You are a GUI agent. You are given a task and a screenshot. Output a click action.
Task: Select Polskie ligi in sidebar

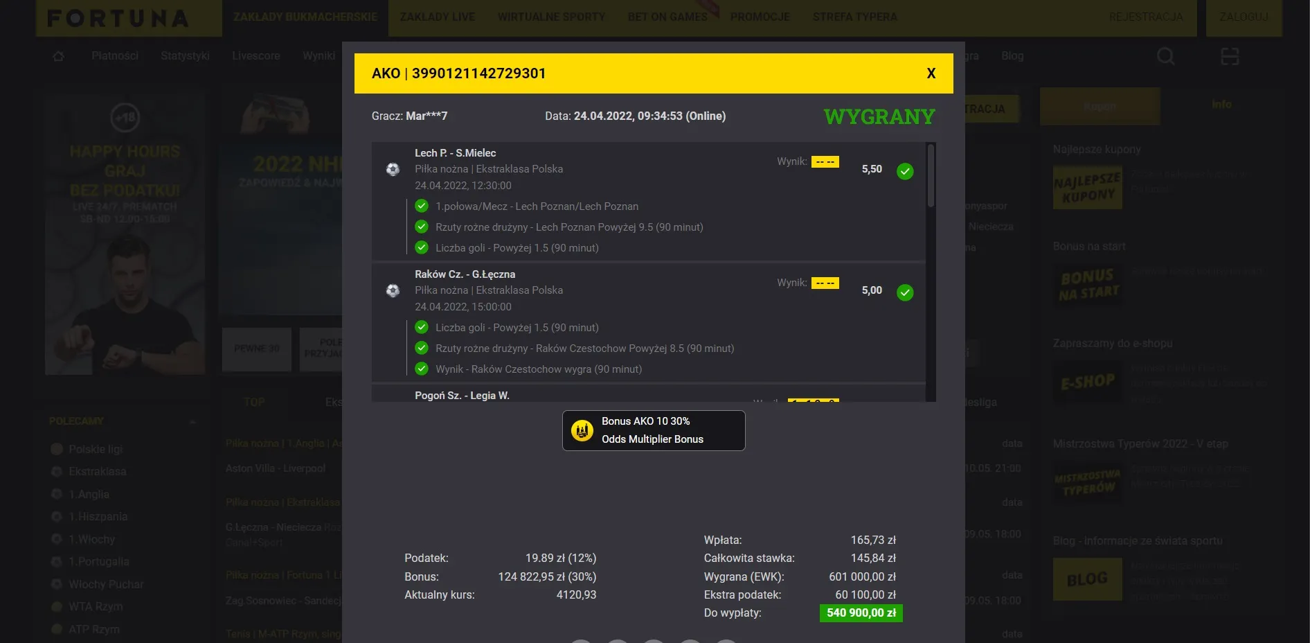coord(96,449)
